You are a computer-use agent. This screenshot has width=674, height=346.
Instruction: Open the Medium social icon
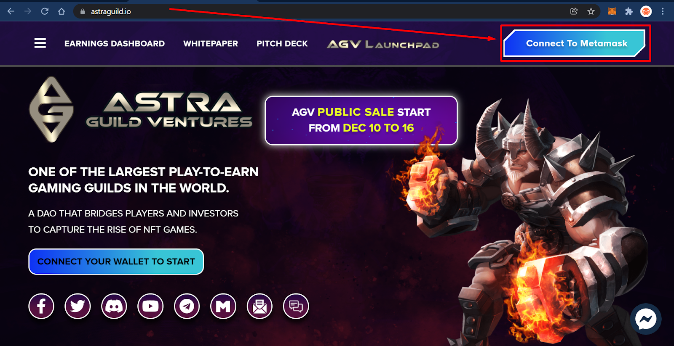point(223,306)
